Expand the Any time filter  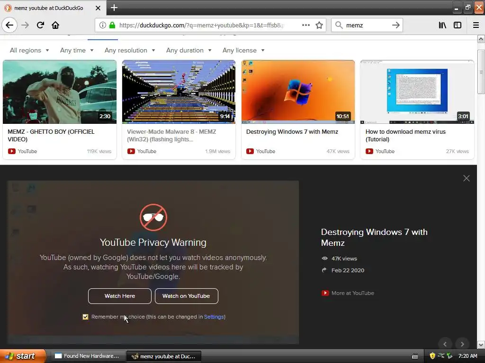coord(77,50)
